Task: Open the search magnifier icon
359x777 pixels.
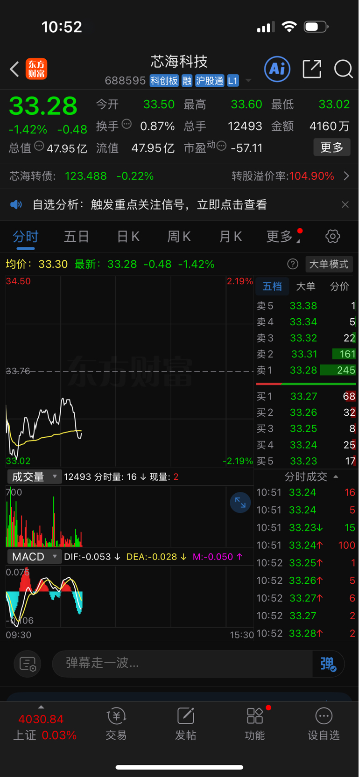Action: pos(343,69)
